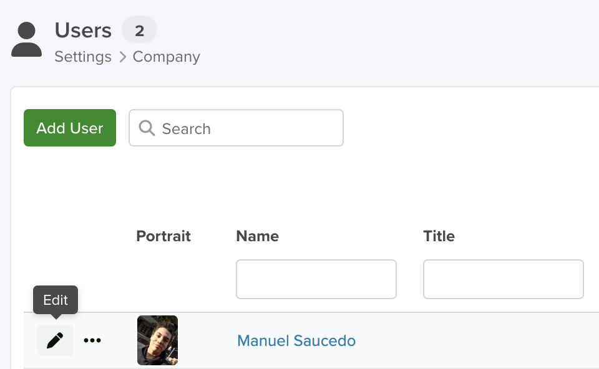Click the Users page heading
Screen dimensions: 599x369
pos(83,30)
